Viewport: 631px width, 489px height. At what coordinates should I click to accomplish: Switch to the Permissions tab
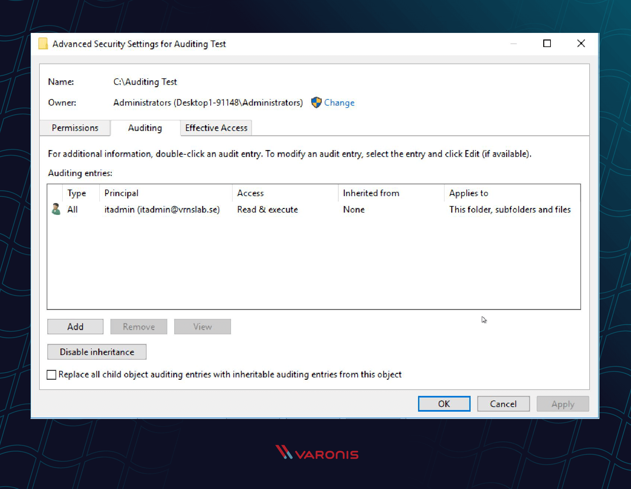(76, 128)
